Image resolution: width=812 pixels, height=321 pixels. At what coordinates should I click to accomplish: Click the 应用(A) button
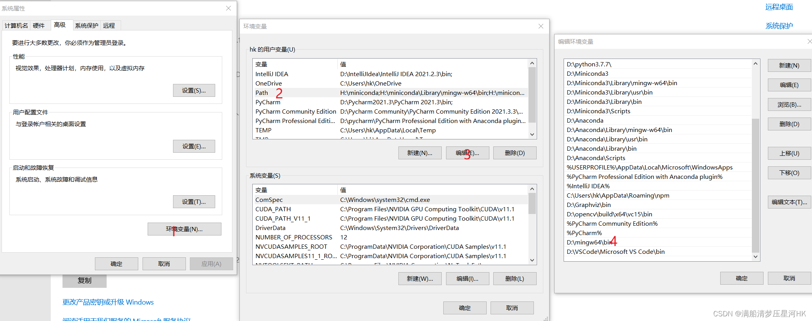click(211, 264)
